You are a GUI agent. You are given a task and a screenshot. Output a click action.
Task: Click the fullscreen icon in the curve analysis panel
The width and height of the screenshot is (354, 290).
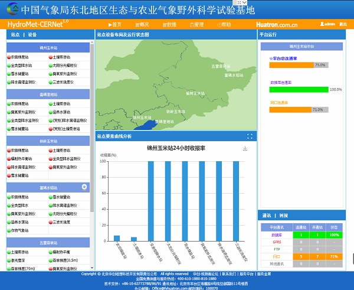pyautogui.click(x=250, y=136)
